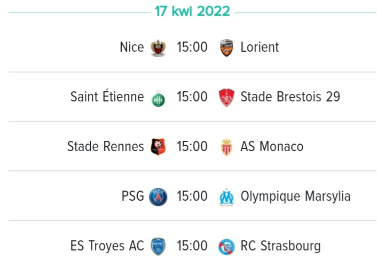Image resolution: width=377 pixels, height=268 pixels.
Task: Open the Stade Rennes team page
Action: [106, 146]
